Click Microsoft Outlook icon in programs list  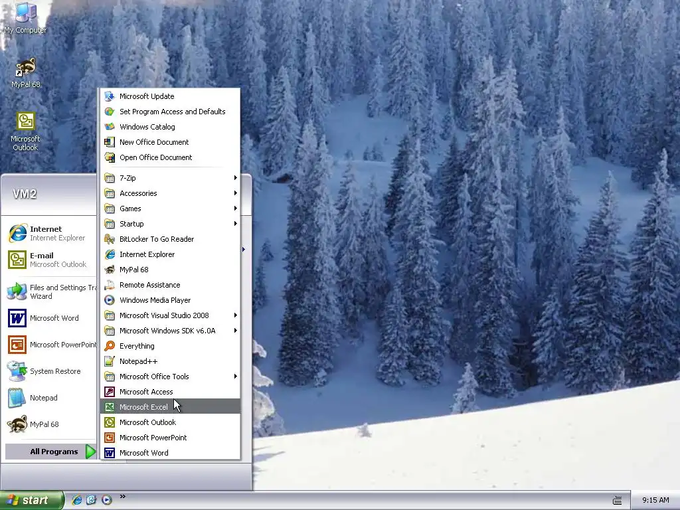coord(110,422)
